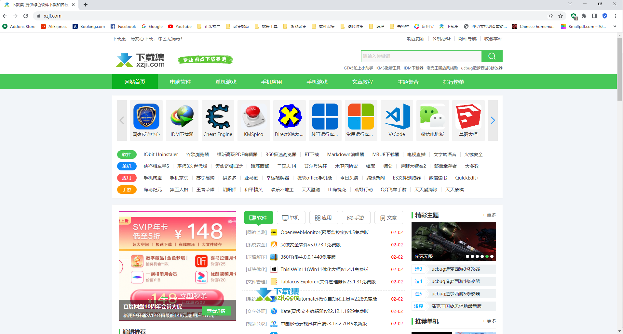Click the page vertical scrollbar thumb

(x=619, y=70)
